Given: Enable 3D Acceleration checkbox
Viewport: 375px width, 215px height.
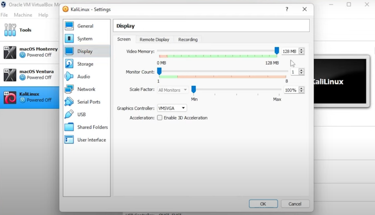Looking at the screenshot, I should (x=160, y=118).
